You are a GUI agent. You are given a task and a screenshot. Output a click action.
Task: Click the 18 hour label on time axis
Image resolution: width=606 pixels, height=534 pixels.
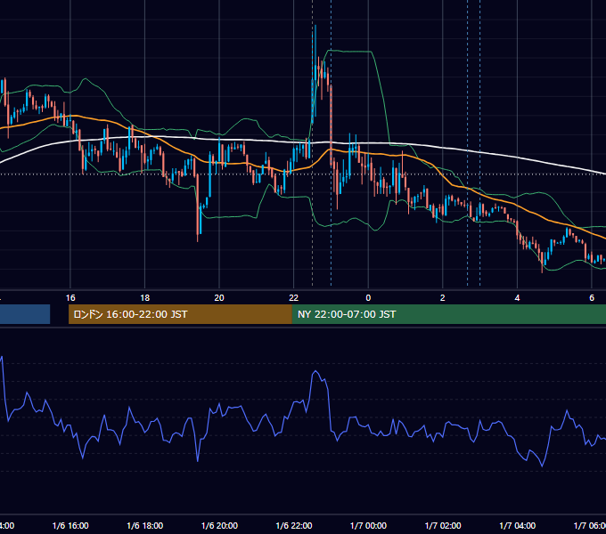point(145,298)
